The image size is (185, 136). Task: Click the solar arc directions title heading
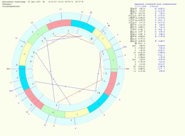point(155,4)
